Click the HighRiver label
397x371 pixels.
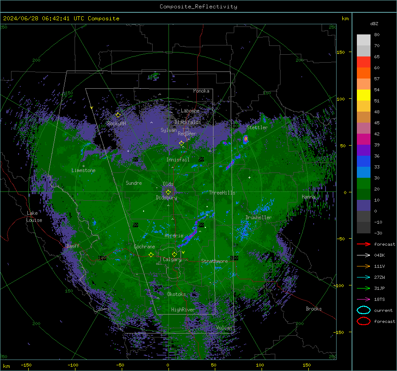point(183,310)
